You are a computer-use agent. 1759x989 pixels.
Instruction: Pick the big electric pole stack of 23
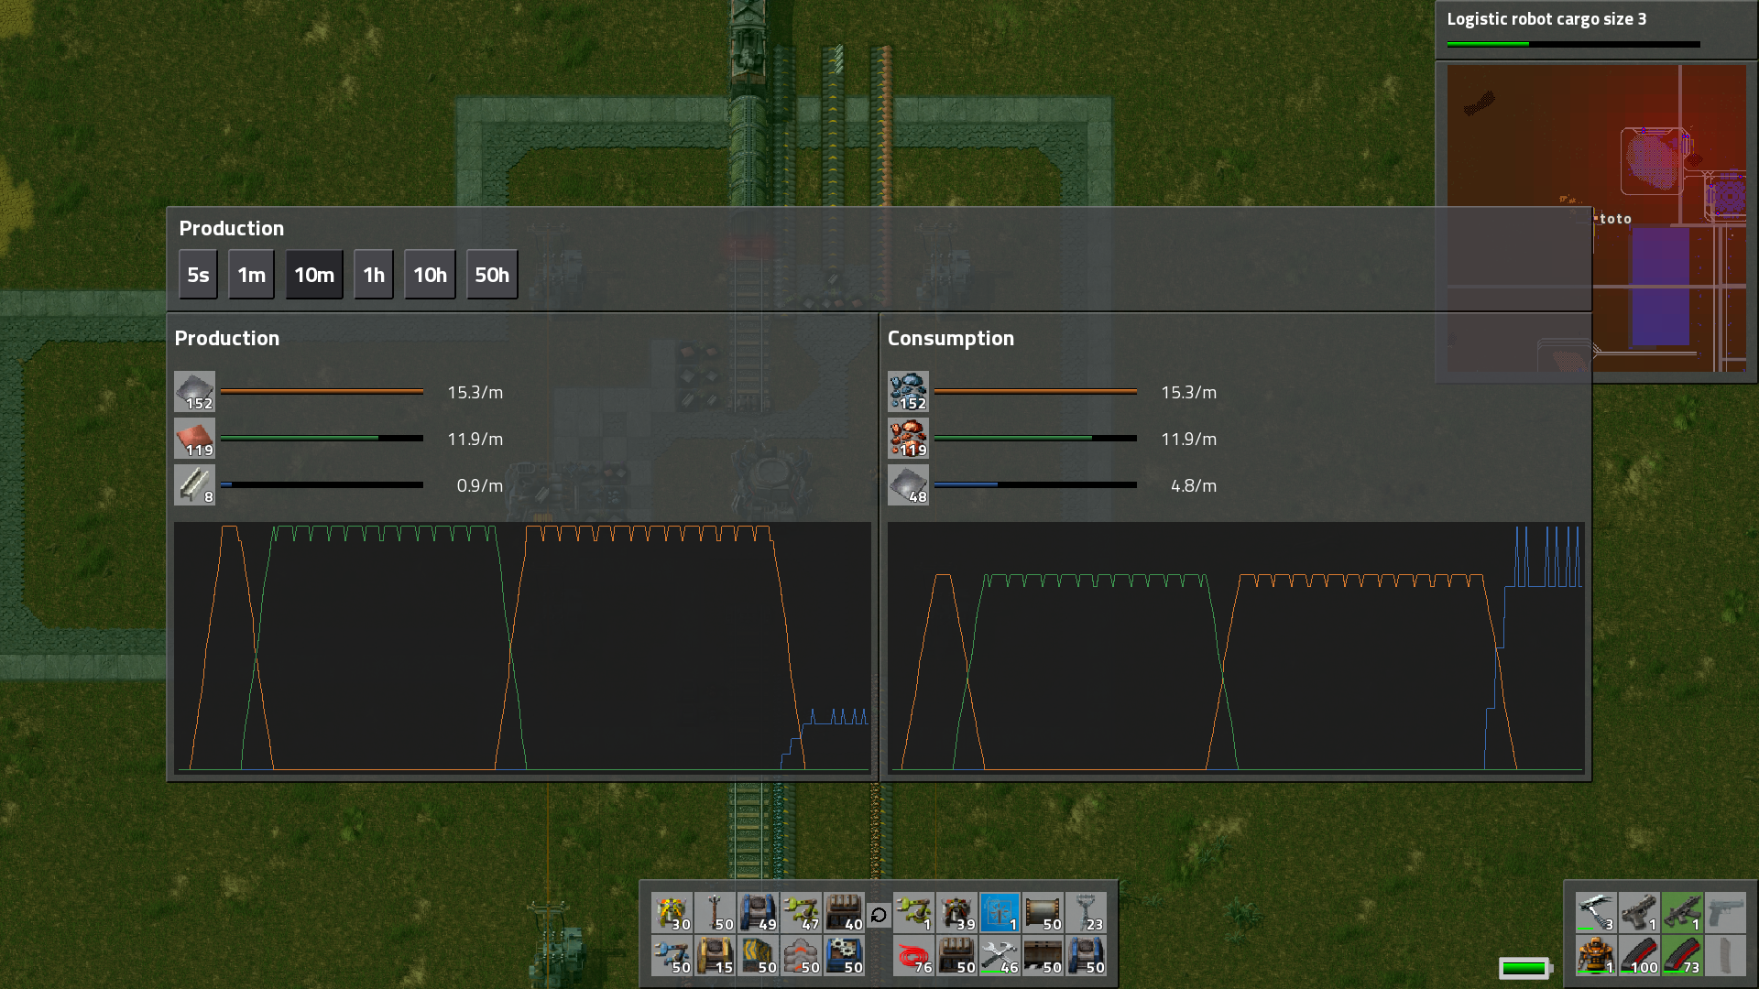(x=1086, y=913)
